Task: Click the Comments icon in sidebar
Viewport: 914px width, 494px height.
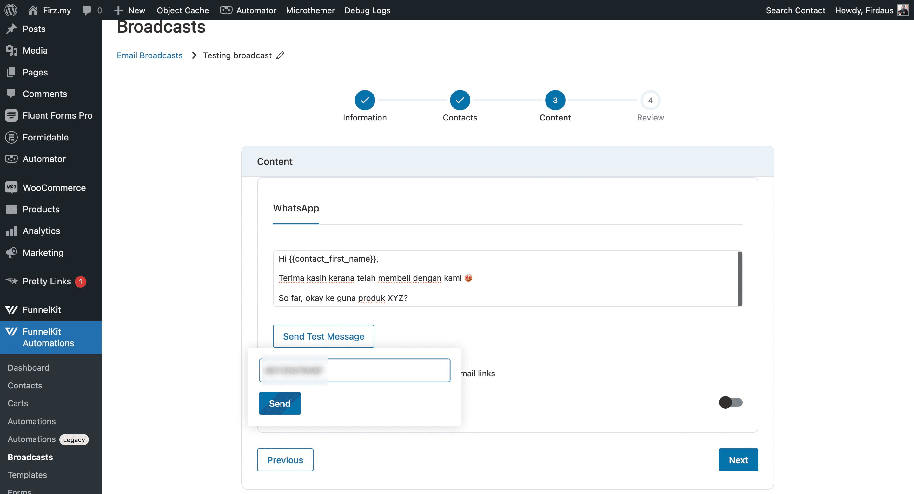Action: [11, 94]
